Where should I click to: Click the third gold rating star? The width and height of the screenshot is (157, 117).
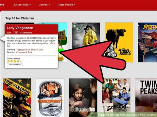coord(15,61)
